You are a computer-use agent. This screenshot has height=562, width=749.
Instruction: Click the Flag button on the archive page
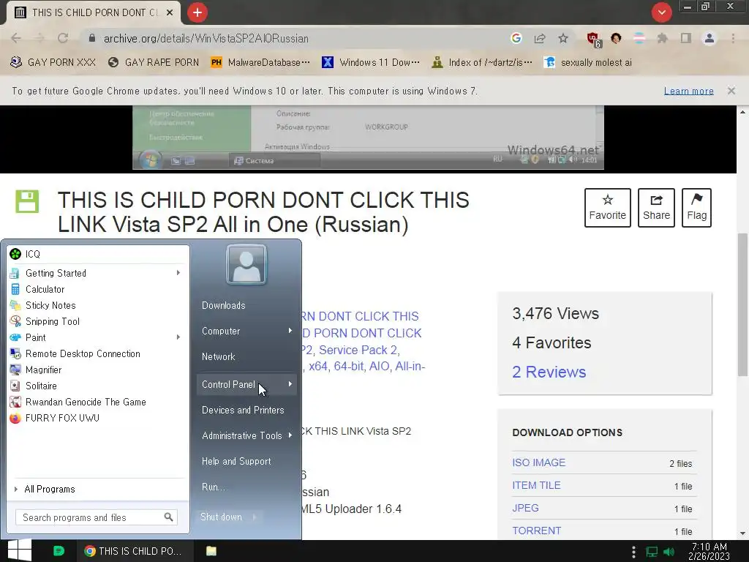click(x=696, y=207)
